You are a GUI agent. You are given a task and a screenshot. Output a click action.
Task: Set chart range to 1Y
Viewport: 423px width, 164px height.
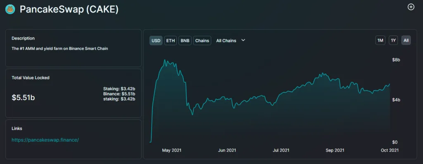pos(393,40)
